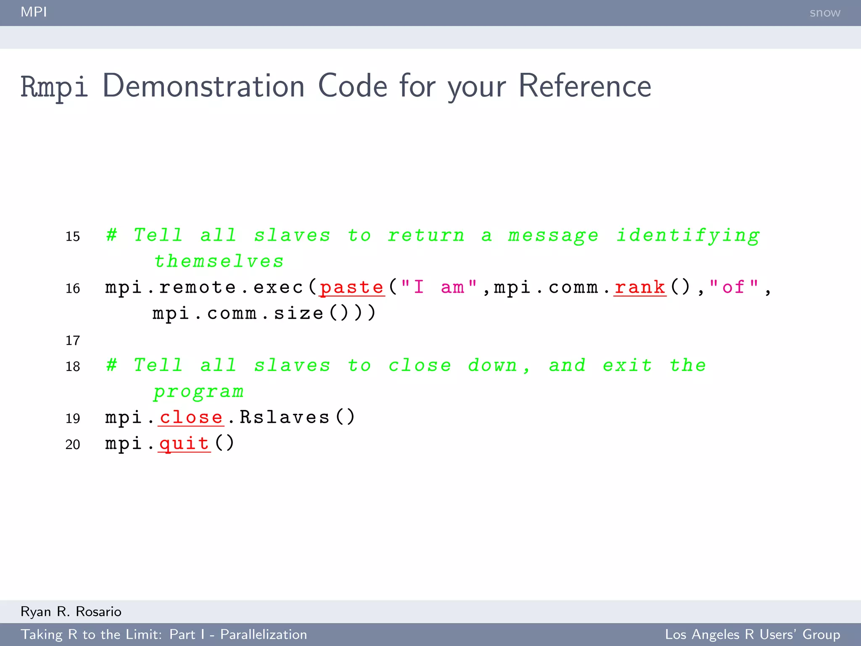The image size is (861, 646).
Task: Click line number 20
Action: click(73, 445)
